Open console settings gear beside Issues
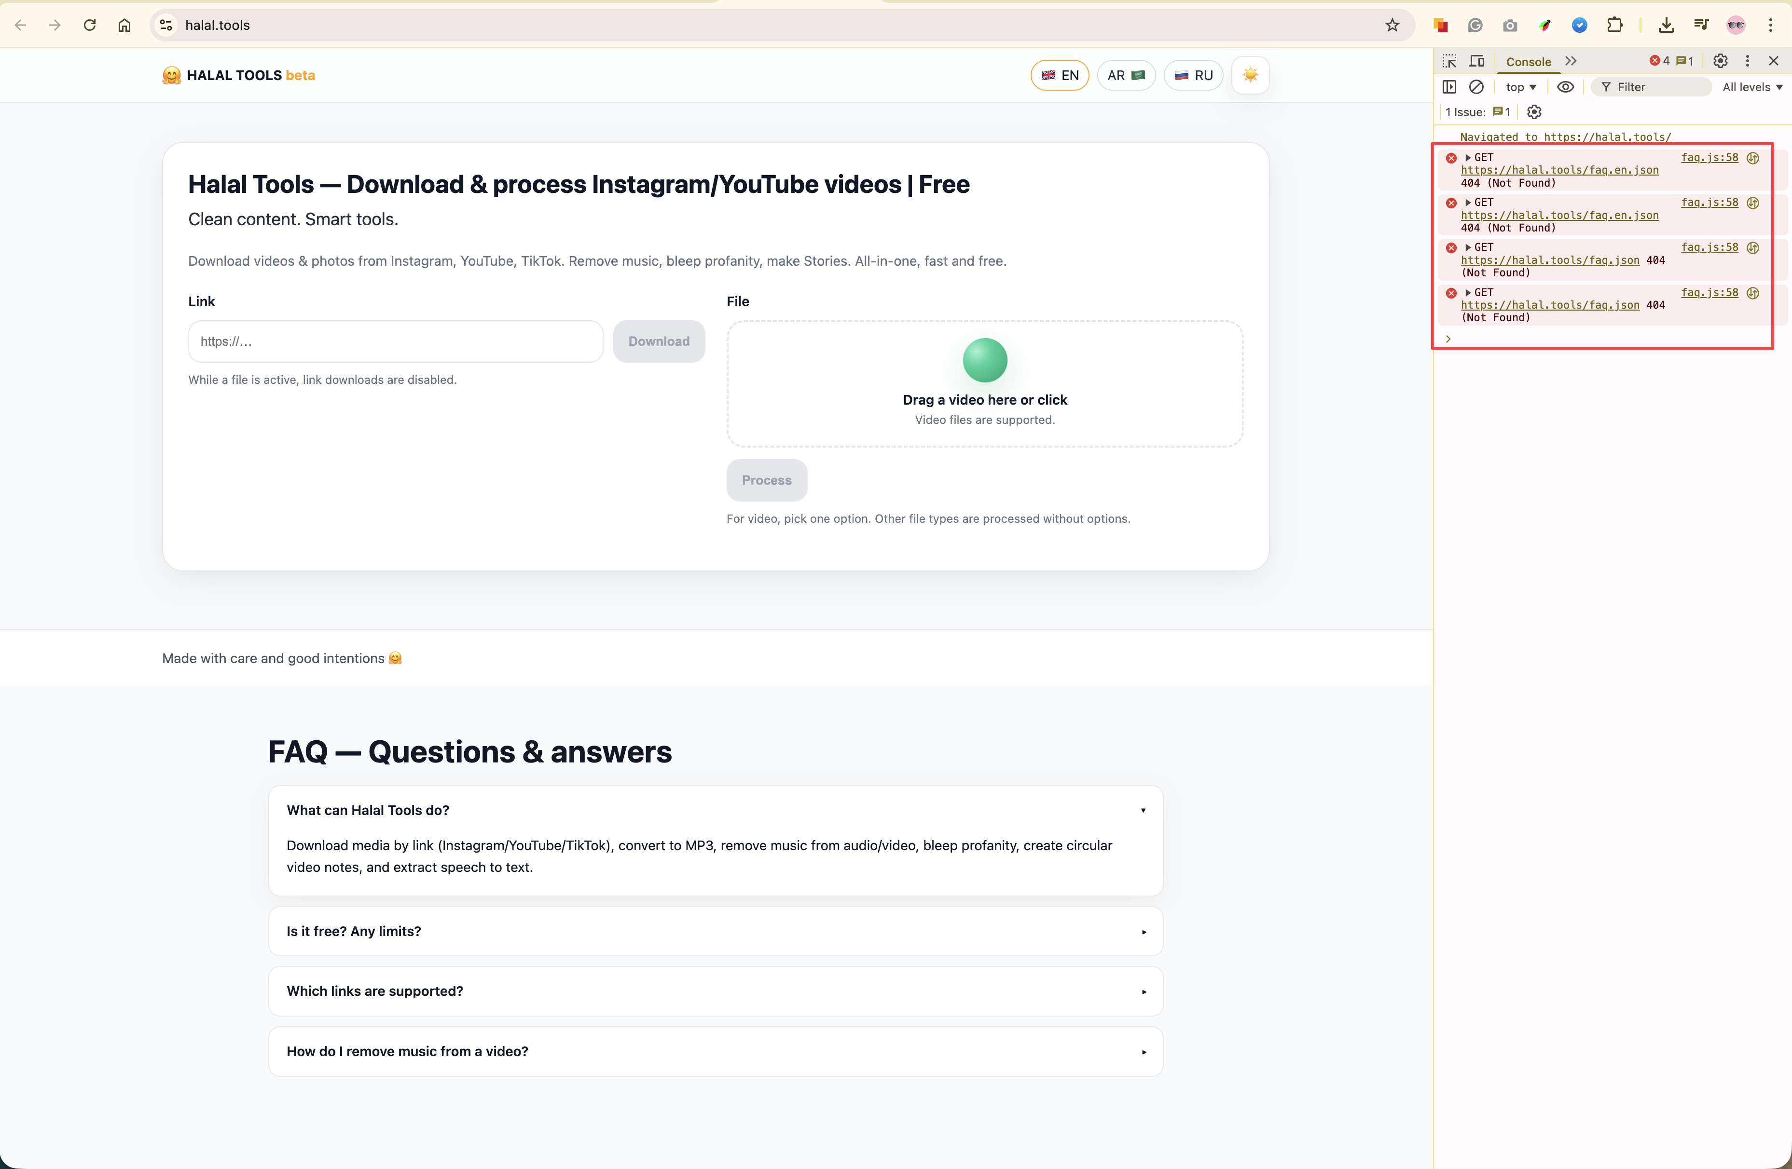 [x=1534, y=112]
